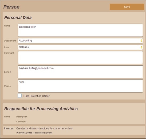Click the Save button
Screen dimensions: 146x139
point(127,7)
